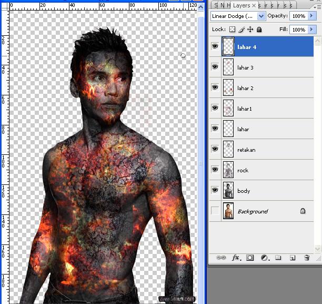Image resolution: width=322 pixels, height=304 pixels.
Task: Open the fx layer style menu
Action: (236, 258)
